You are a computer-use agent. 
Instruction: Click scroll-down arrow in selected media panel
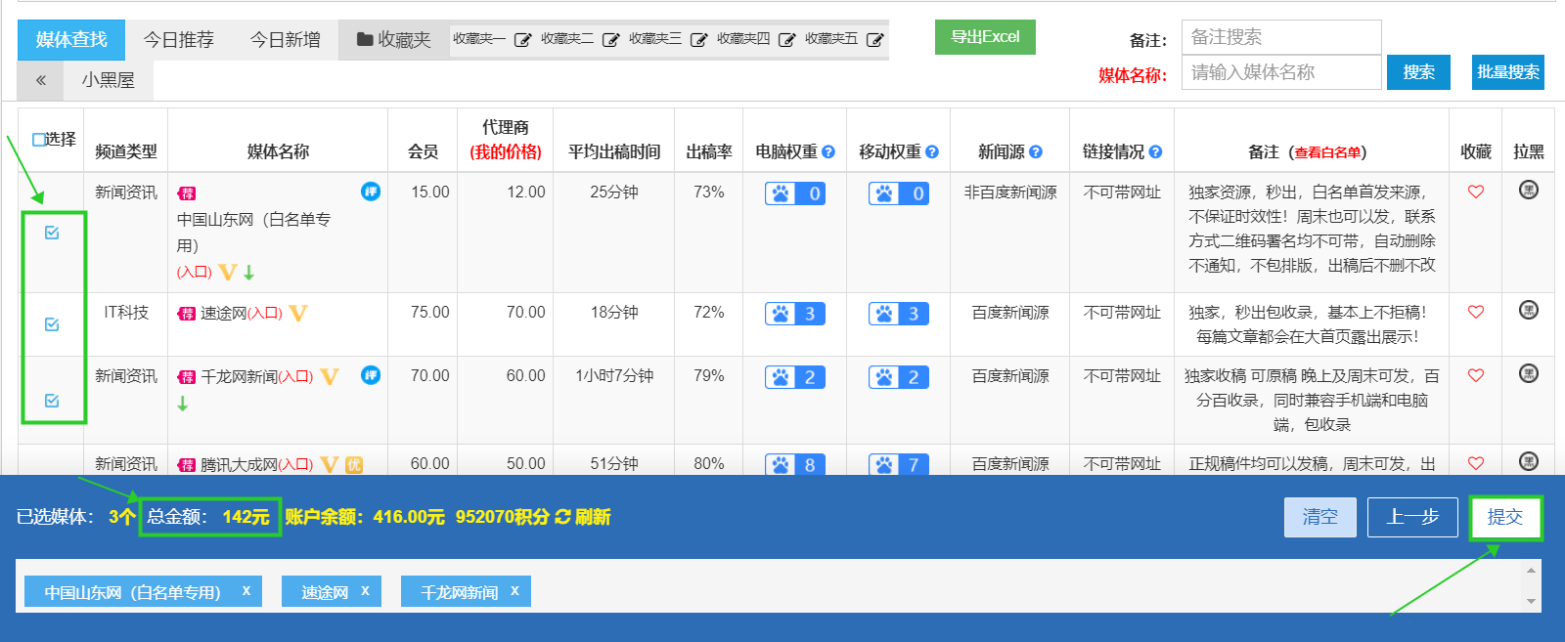(x=1531, y=601)
